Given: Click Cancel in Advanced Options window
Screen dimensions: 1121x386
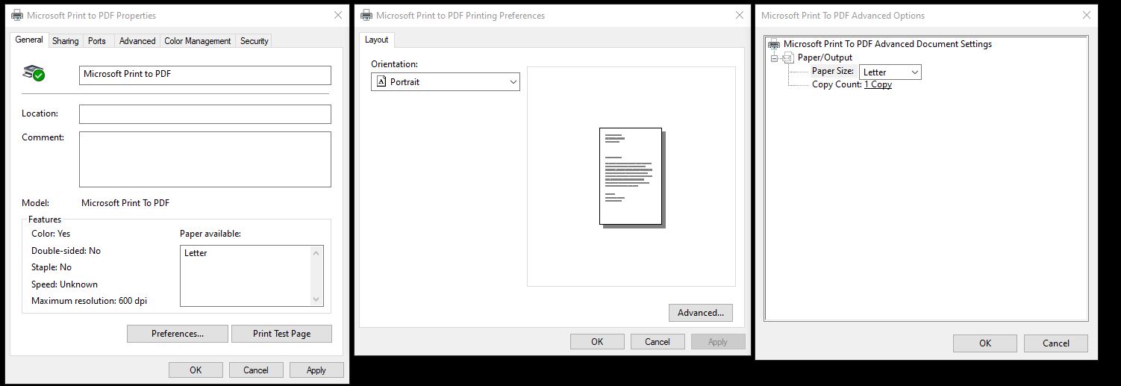Looking at the screenshot, I should tap(1056, 343).
